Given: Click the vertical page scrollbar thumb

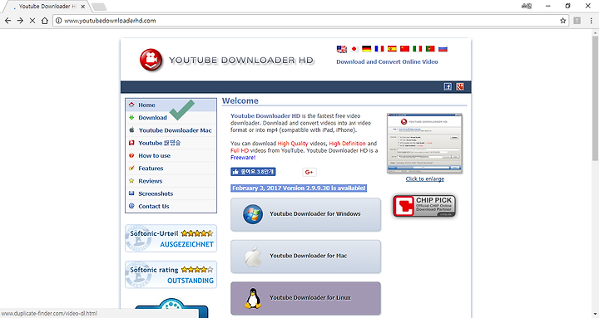Looking at the screenshot, I should (x=595, y=98).
